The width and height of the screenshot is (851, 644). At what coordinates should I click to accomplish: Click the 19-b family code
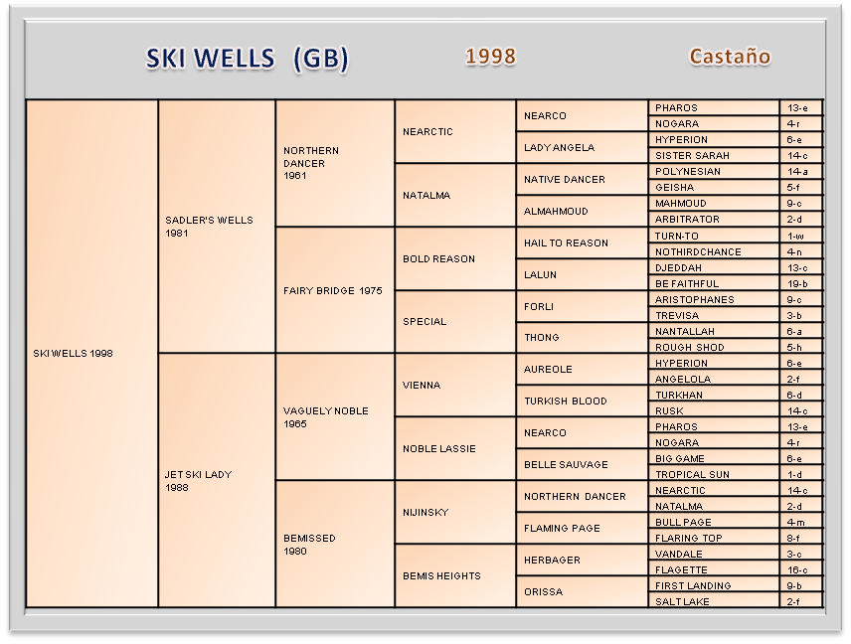point(796,283)
